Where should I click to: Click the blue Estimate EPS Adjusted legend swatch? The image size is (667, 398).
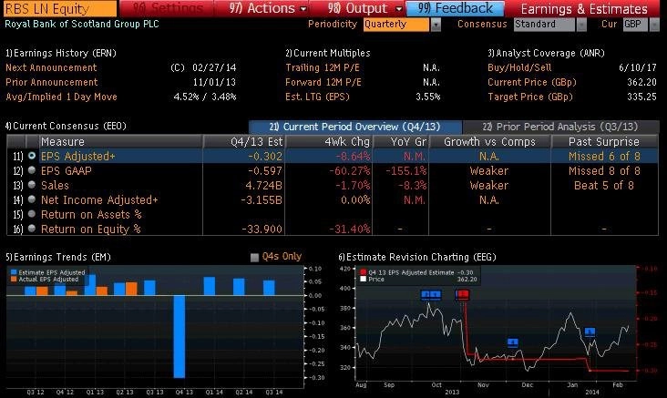click(14, 272)
